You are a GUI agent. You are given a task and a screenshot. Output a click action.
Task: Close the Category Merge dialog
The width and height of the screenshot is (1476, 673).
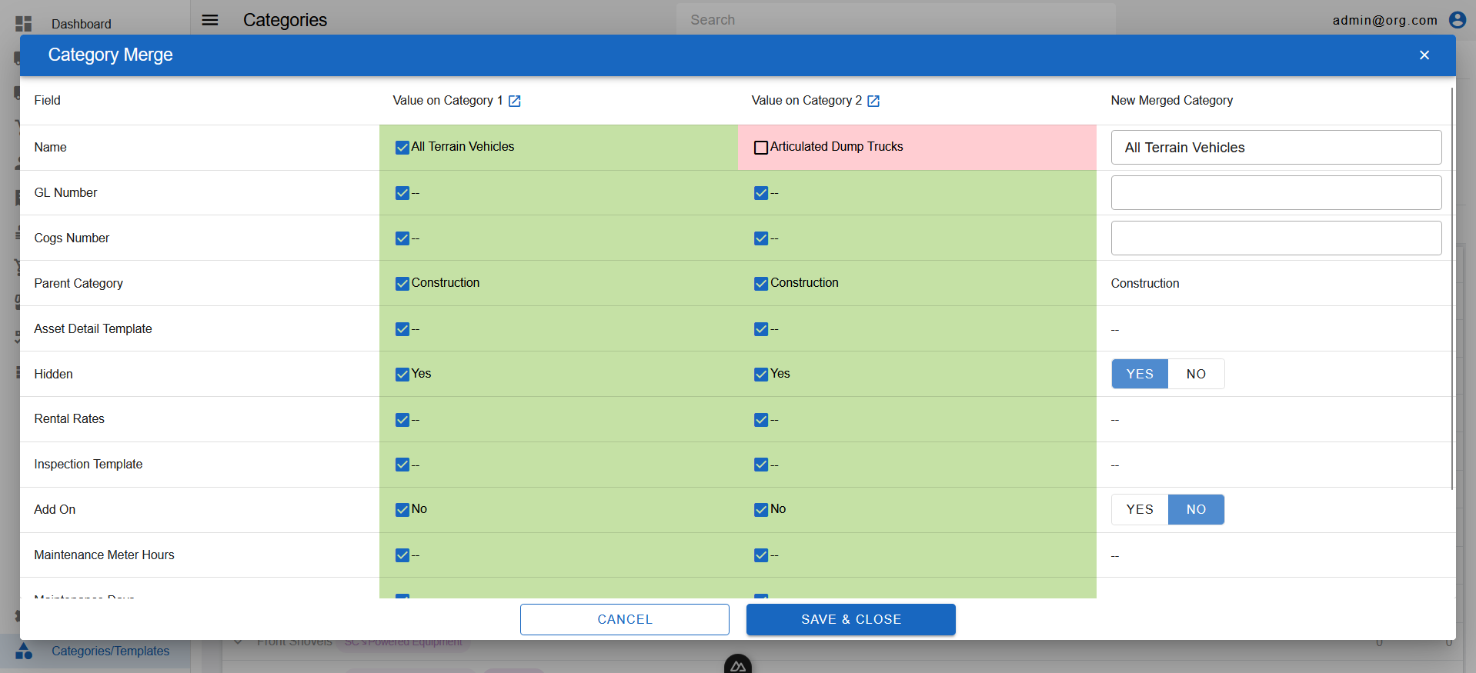pyautogui.click(x=1424, y=55)
